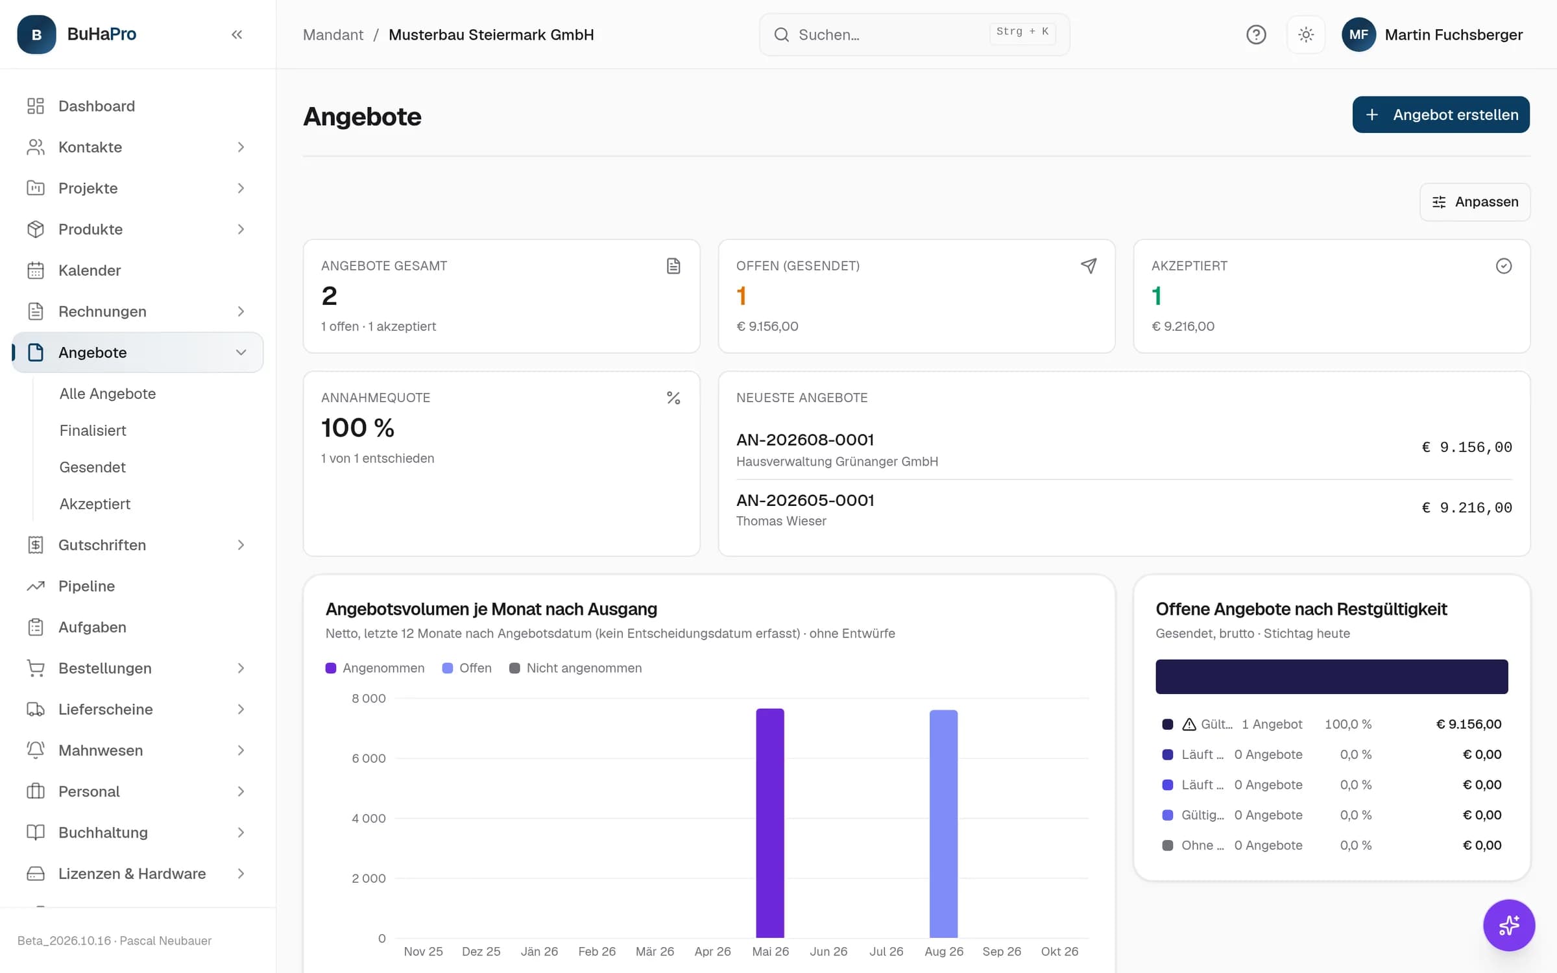Toggle Nicht angenommen legend swatch
The width and height of the screenshot is (1557, 973).
514,668
